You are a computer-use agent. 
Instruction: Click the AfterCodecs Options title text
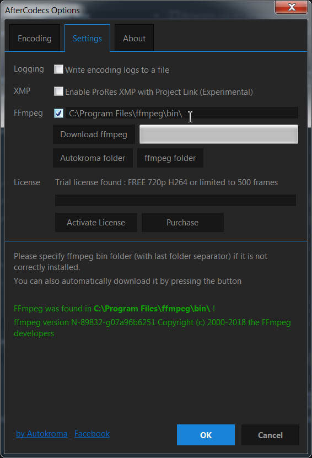tap(42, 10)
